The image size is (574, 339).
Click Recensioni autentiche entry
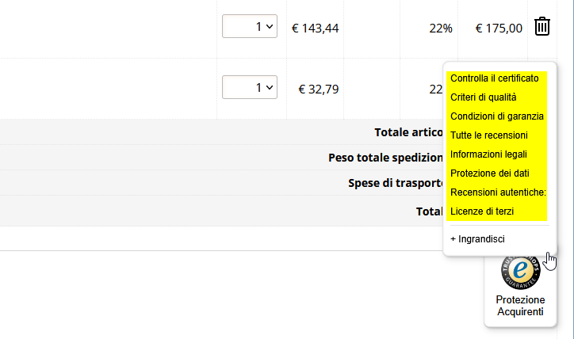point(498,192)
